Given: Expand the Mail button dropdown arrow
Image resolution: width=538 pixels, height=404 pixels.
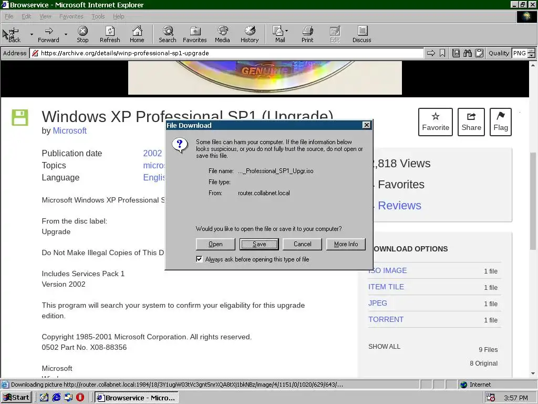Looking at the screenshot, I should [287, 31].
